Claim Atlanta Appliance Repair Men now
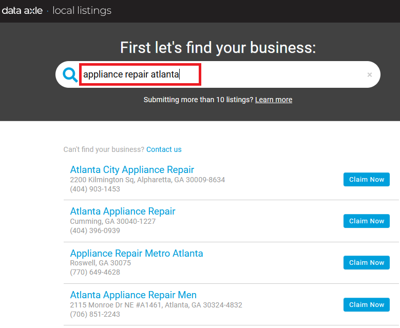 click(366, 304)
